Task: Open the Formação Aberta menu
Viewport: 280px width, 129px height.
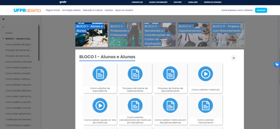Action: pyautogui.click(x=71, y=10)
